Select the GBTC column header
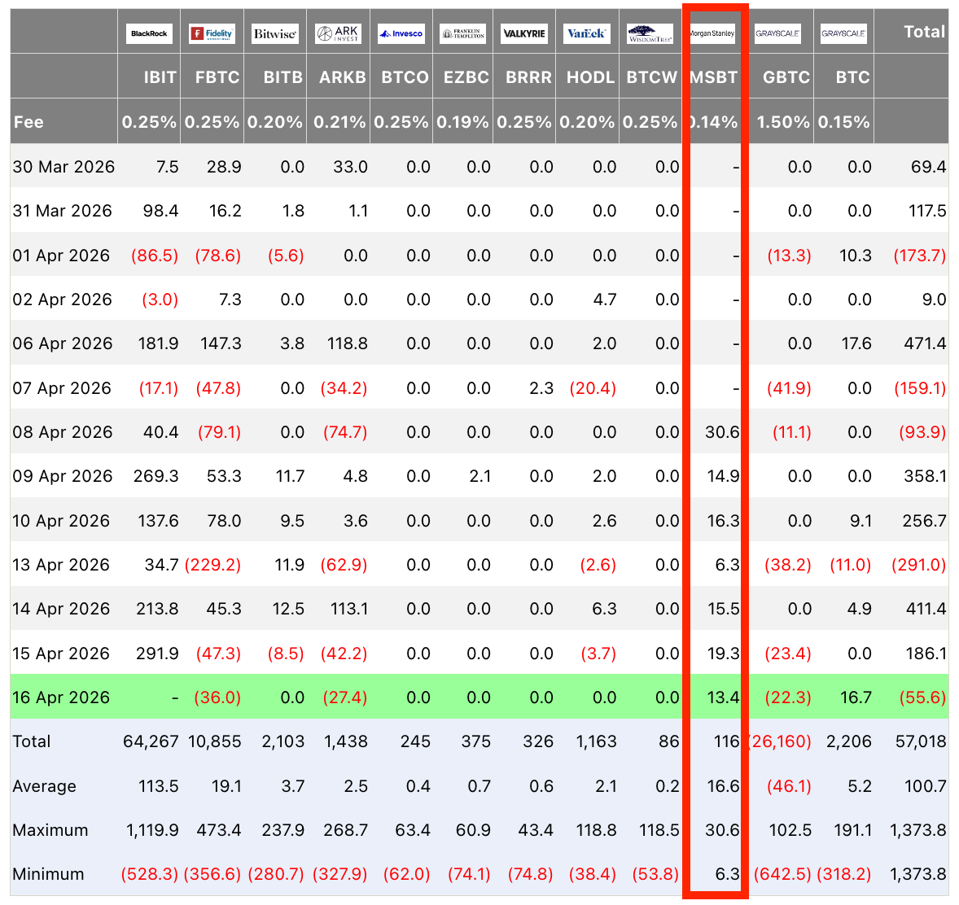959x905 pixels. (786, 77)
